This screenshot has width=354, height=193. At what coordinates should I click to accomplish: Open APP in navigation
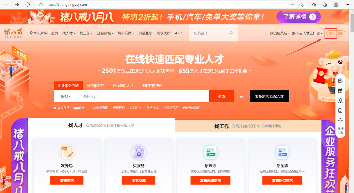[178, 33]
